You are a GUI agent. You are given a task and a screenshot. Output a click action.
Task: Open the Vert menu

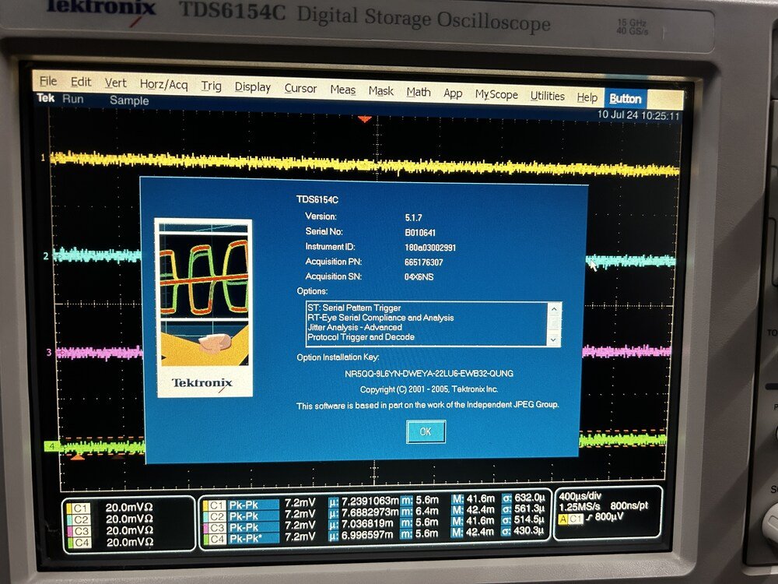115,83
